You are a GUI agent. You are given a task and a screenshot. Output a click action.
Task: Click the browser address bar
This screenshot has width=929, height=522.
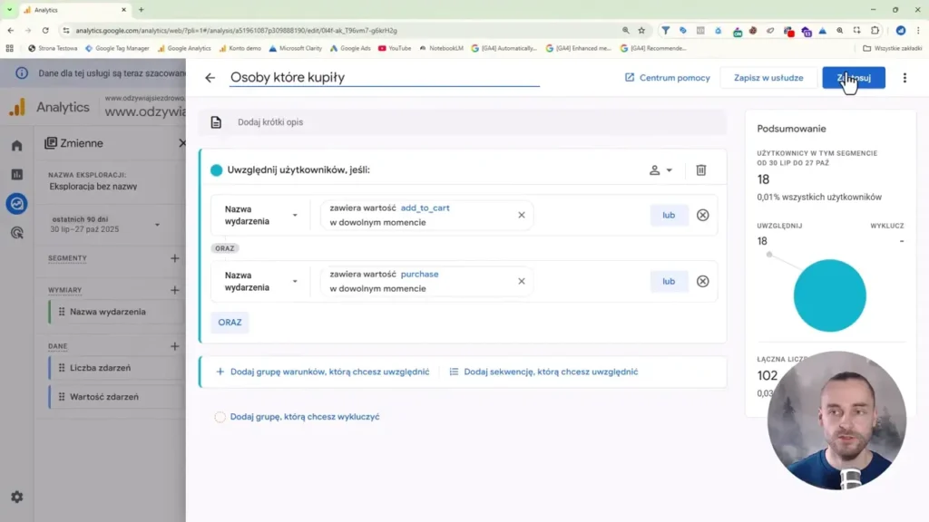click(x=344, y=30)
